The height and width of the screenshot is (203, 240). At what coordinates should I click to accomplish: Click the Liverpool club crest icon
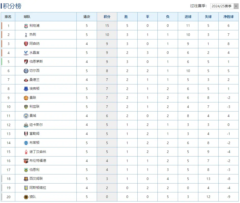tap(26, 26)
